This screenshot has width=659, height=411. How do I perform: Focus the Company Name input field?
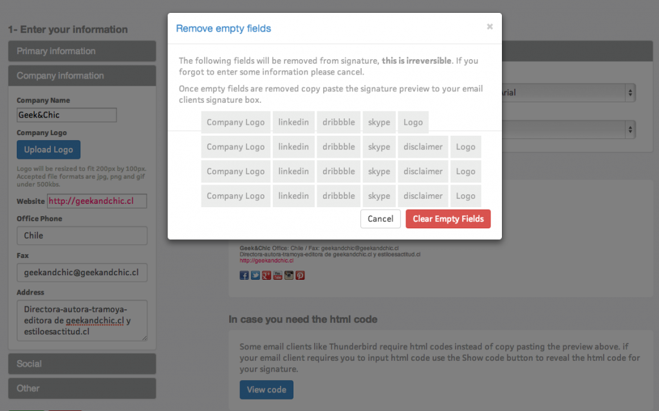click(x=67, y=115)
